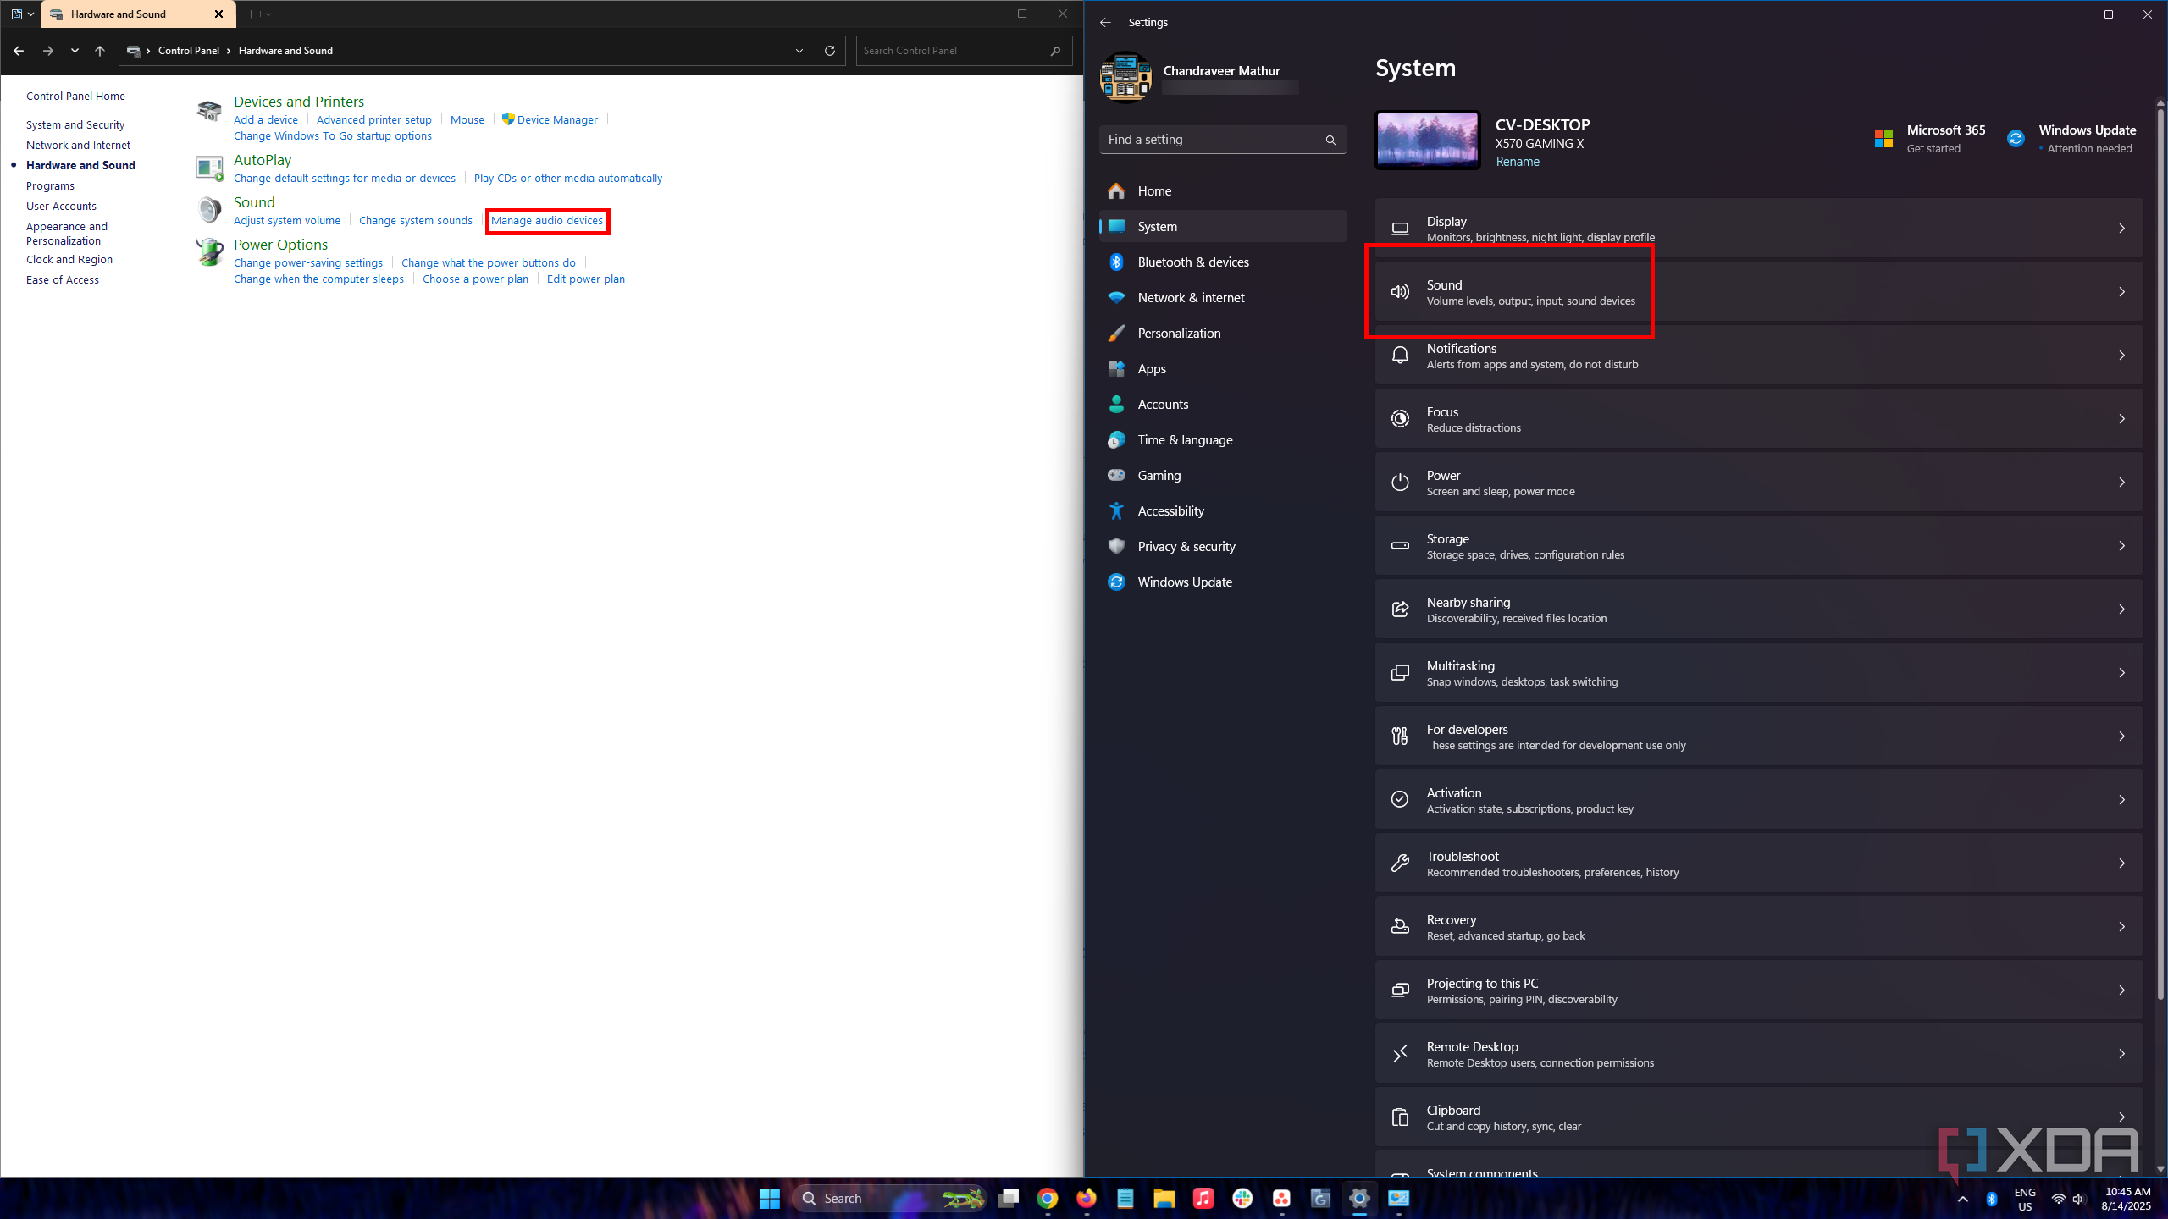
Task: Open Windows Update Attention needed tile
Action: pyautogui.click(x=2071, y=139)
